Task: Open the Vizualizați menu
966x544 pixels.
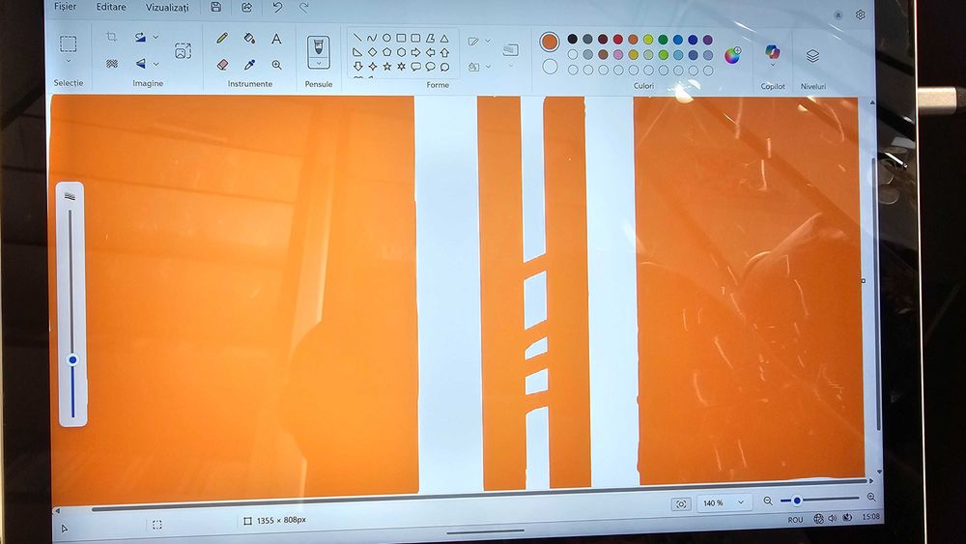Action: click(167, 8)
